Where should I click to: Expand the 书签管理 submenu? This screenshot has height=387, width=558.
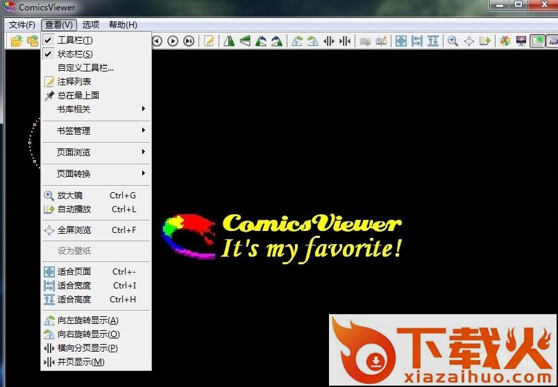tap(96, 130)
